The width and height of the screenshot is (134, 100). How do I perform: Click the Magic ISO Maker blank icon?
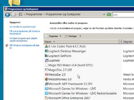click(x=46, y=65)
